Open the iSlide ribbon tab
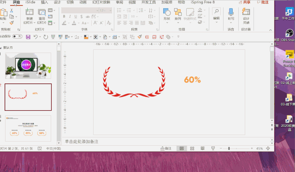 pyautogui.click(x=30, y=2)
